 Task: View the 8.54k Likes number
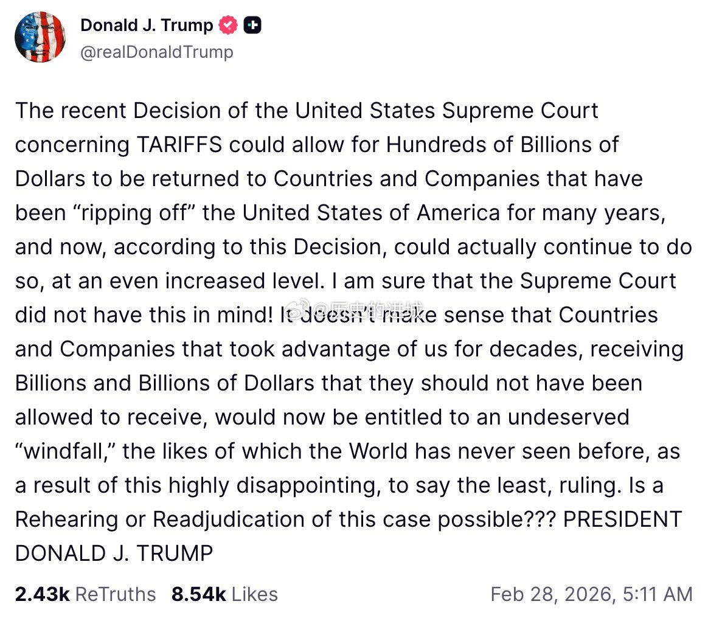click(x=198, y=594)
